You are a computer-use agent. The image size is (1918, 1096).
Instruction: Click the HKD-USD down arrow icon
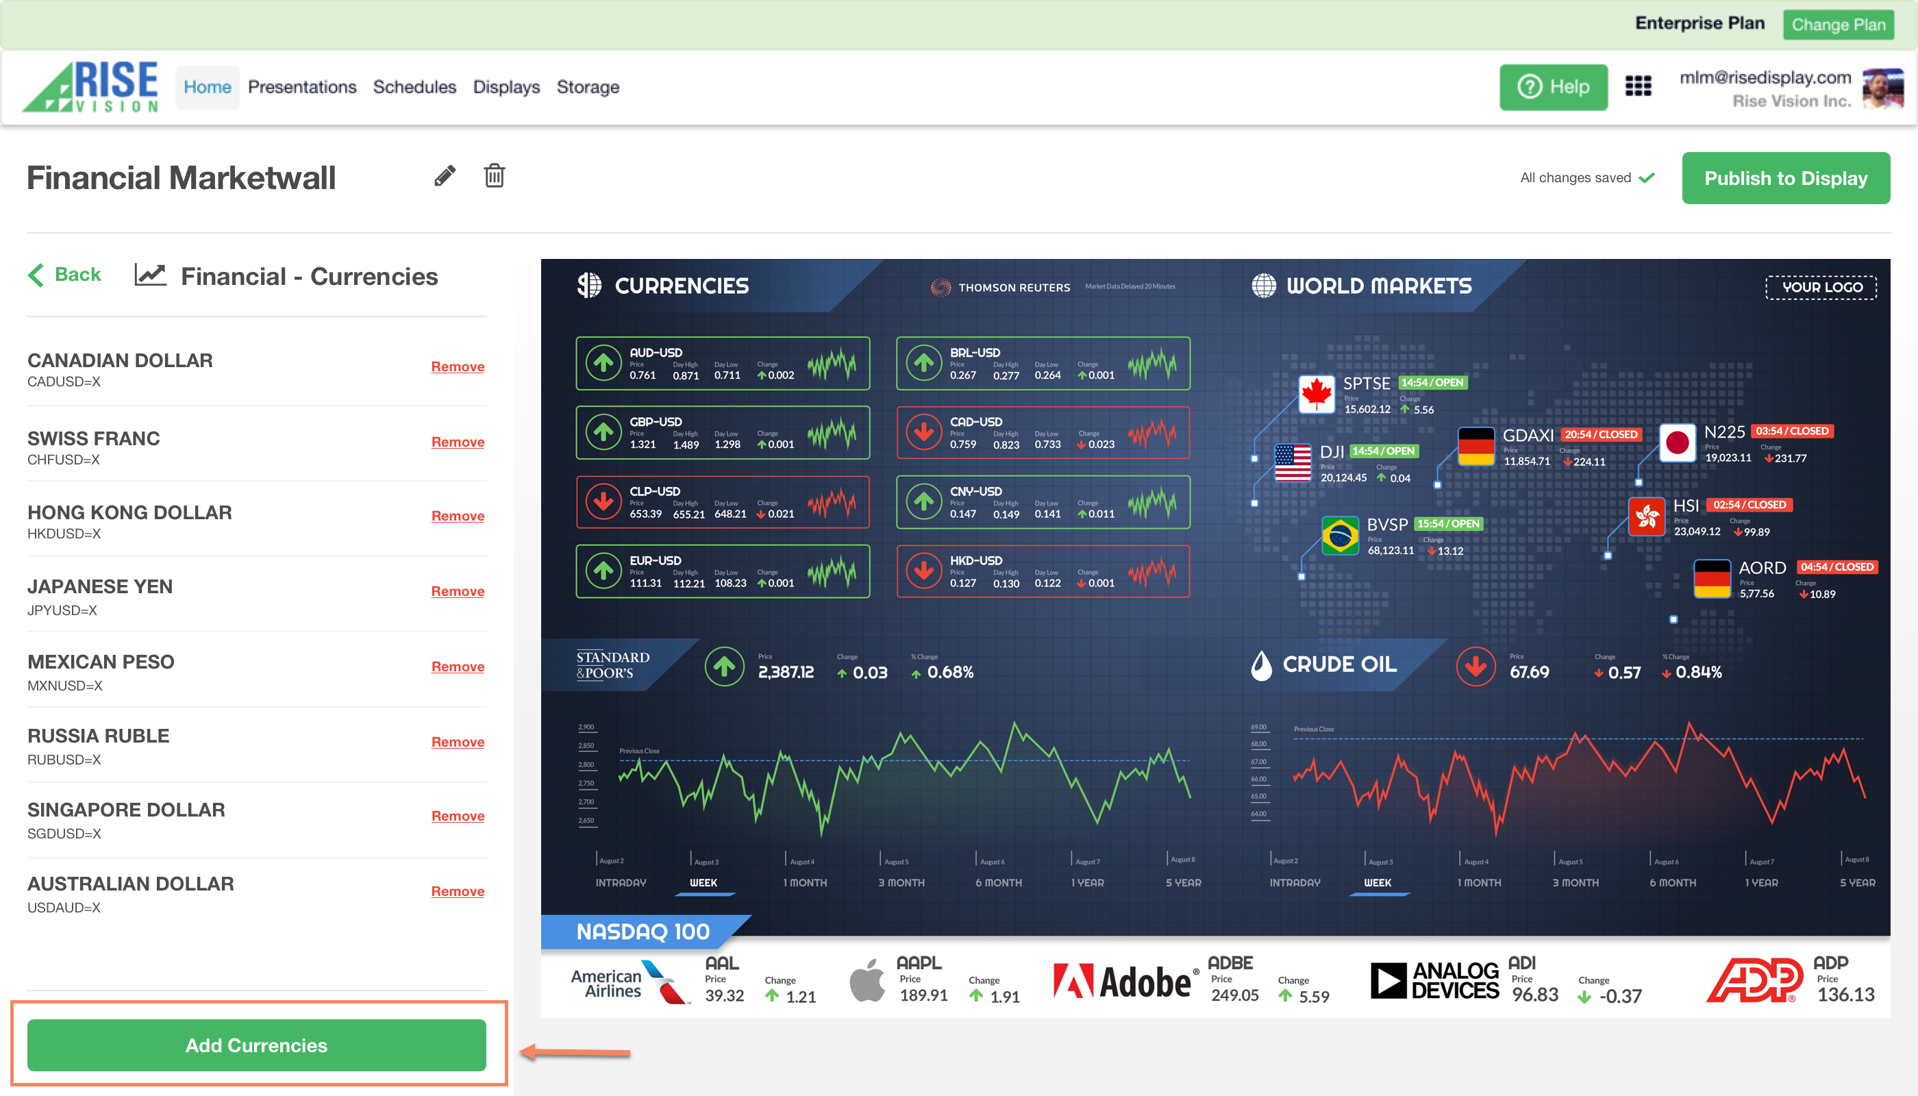click(923, 571)
